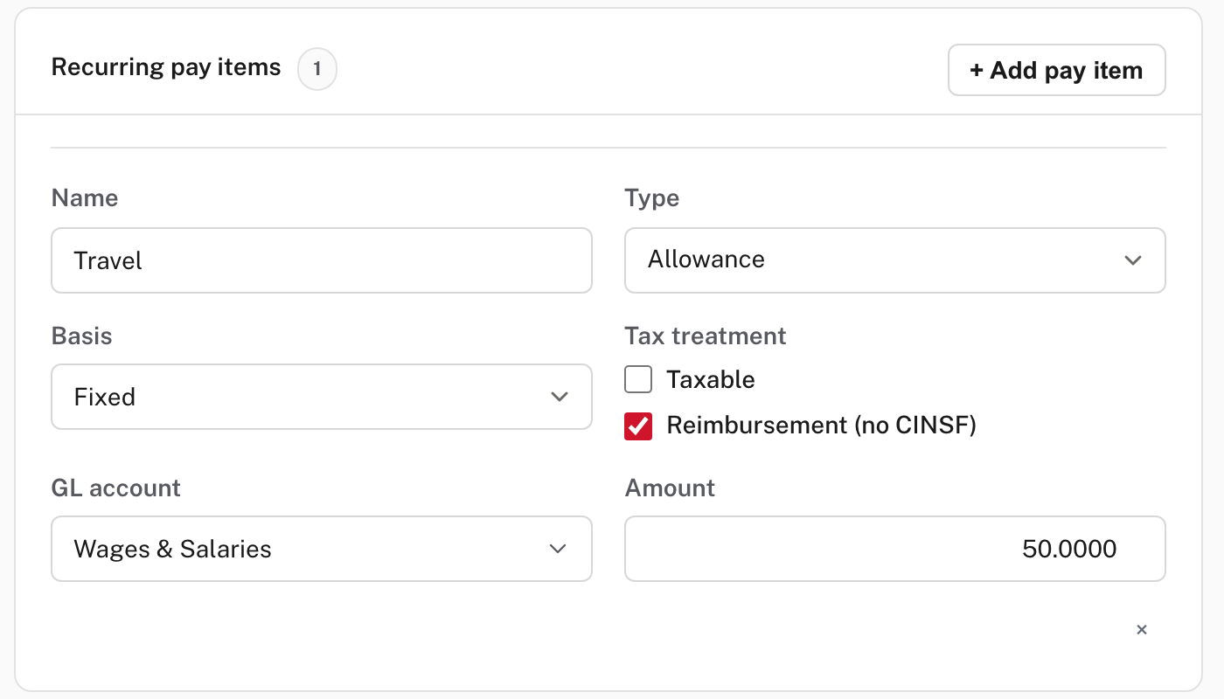Click the Name field label
Image resolution: width=1224 pixels, height=699 pixels.
pos(85,198)
